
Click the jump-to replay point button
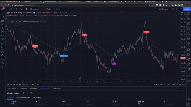coord(12,22)
